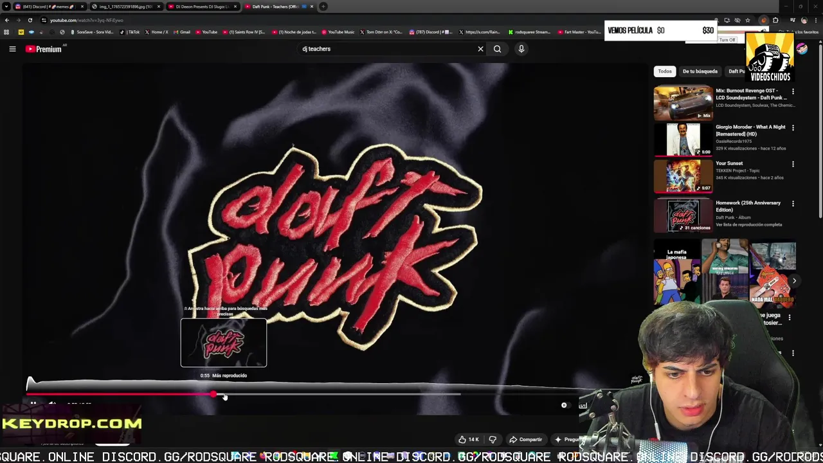
Task: Open the Homework 25th Anniversary album thumbnail
Action: 683,215
